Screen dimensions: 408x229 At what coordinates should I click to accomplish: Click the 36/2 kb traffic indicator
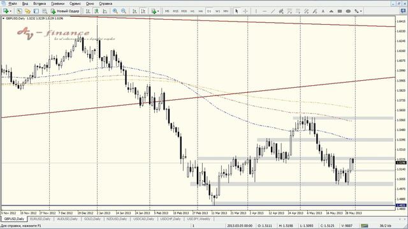pyautogui.click(x=385, y=226)
